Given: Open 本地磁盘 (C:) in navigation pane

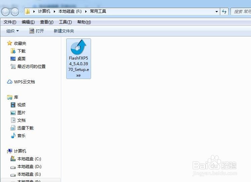Looking at the screenshot, I should (29, 159).
